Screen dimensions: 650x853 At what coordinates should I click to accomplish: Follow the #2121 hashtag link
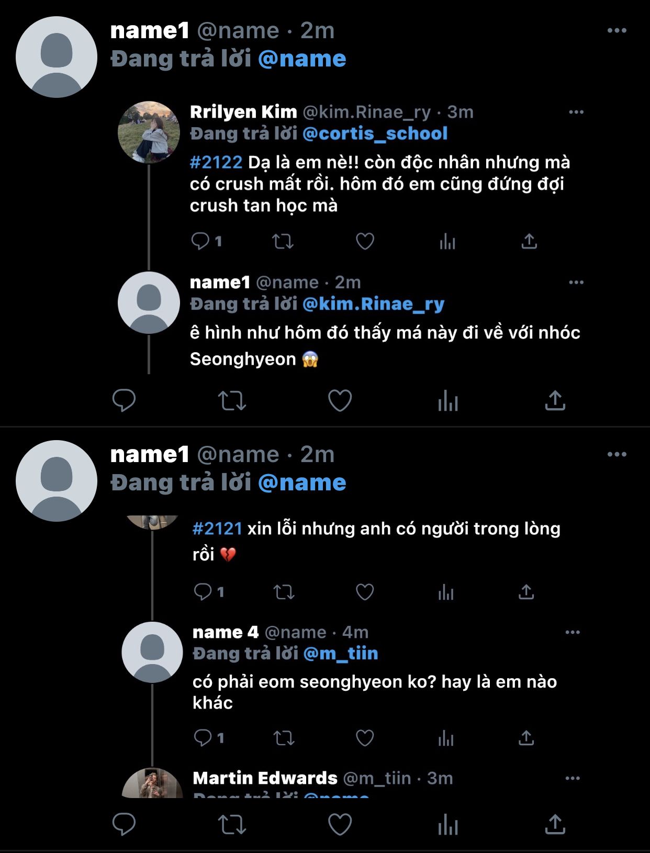(217, 529)
